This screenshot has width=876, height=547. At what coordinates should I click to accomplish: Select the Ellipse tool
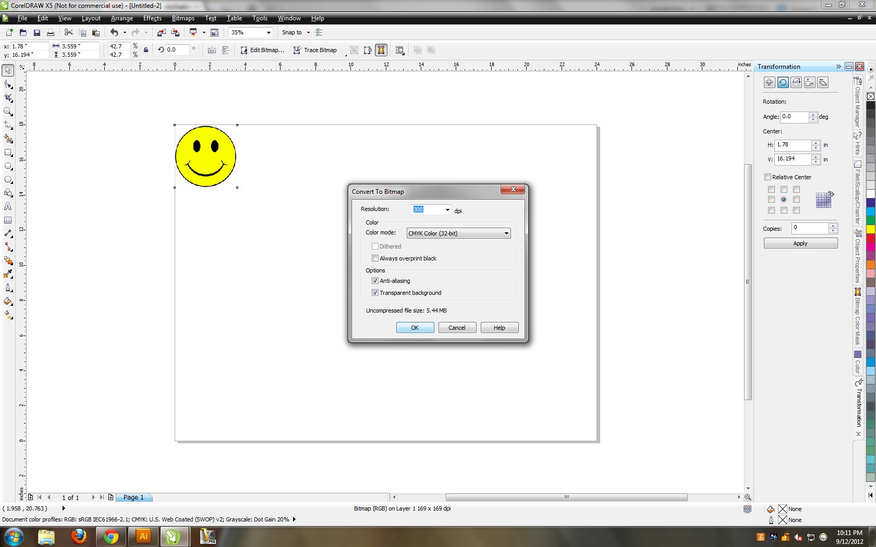tap(8, 166)
